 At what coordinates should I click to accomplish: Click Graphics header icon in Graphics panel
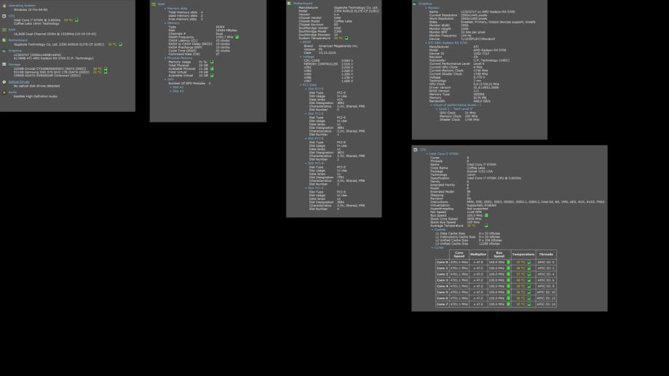414,4
